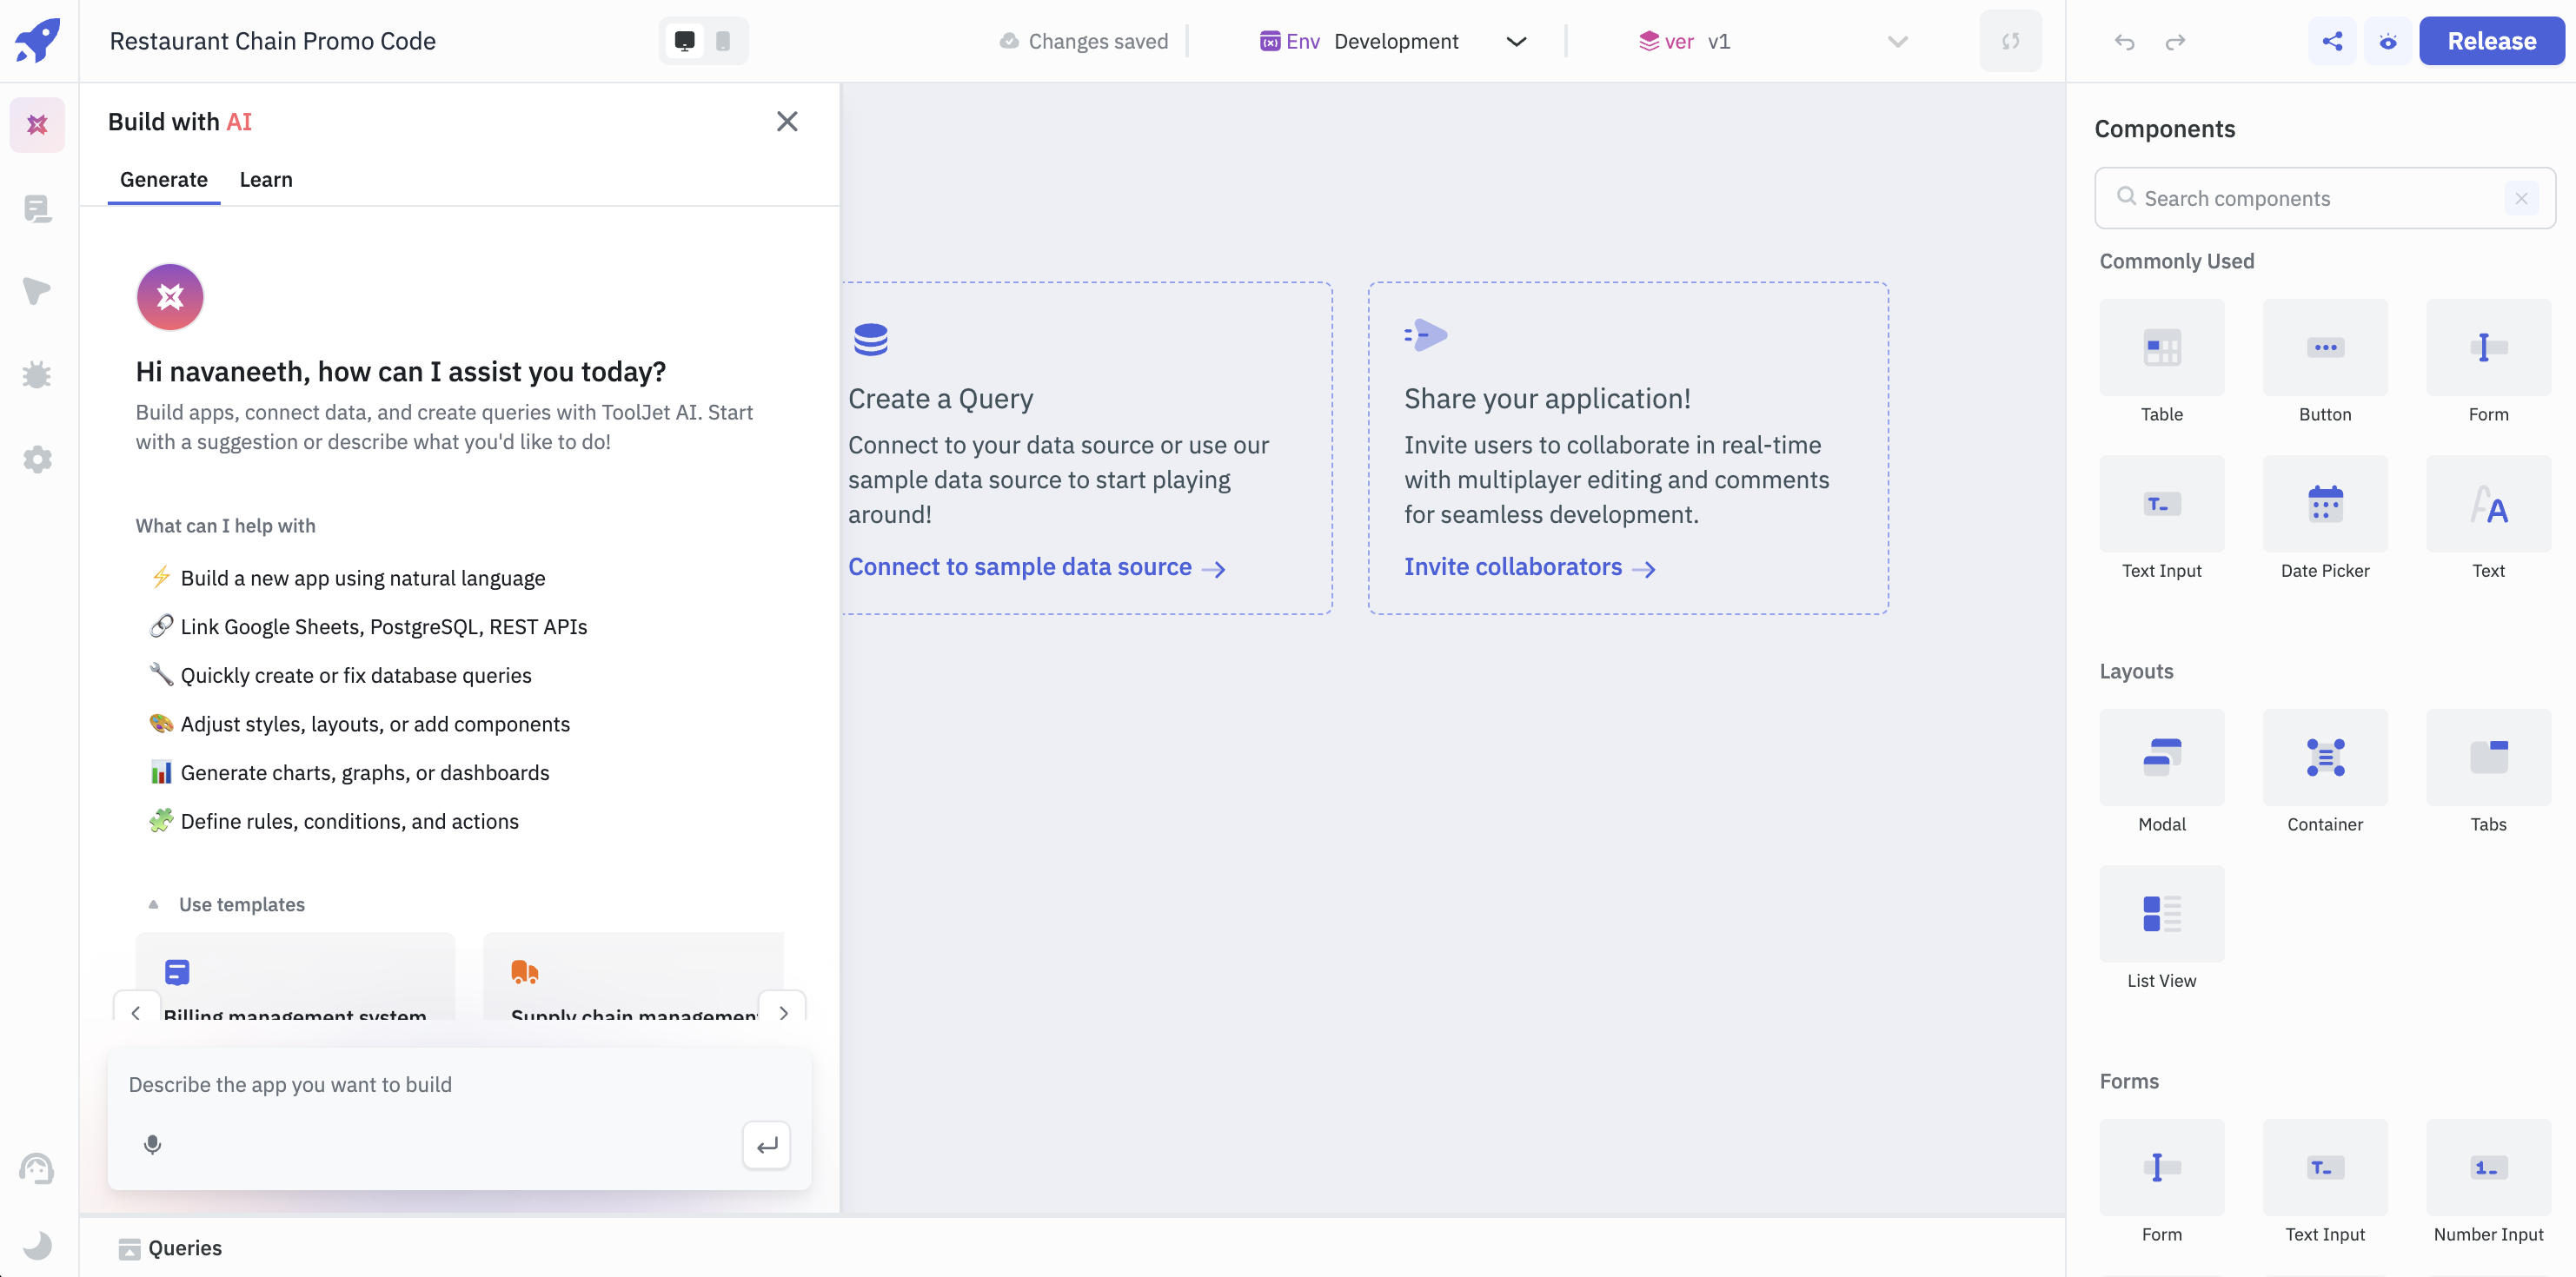
Task: Select the Generate tab
Action: click(163, 180)
